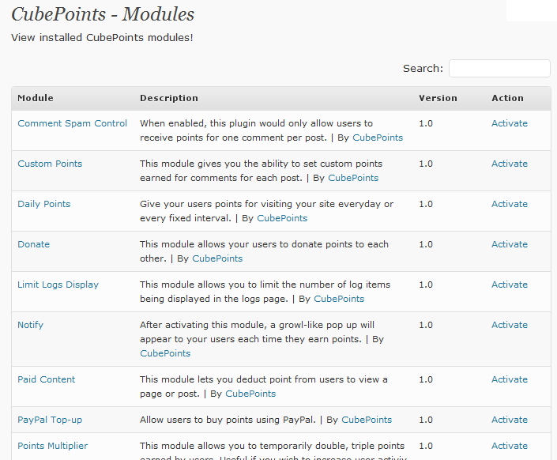Viewport: 557px width, 460px height.
Task: Open the Points Multiplier module link
Action: pos(53,446)
